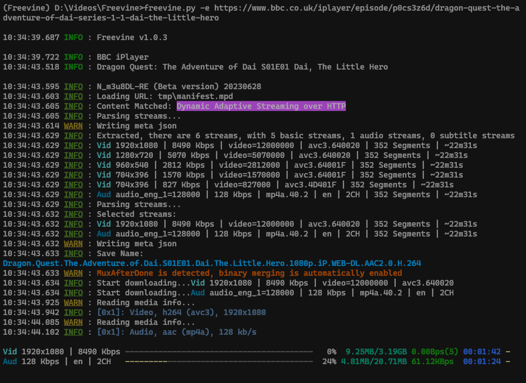Click the 9.25MB/3.19GB video size readout
This screenshot has width=526, height=383.
click(376, 352)
